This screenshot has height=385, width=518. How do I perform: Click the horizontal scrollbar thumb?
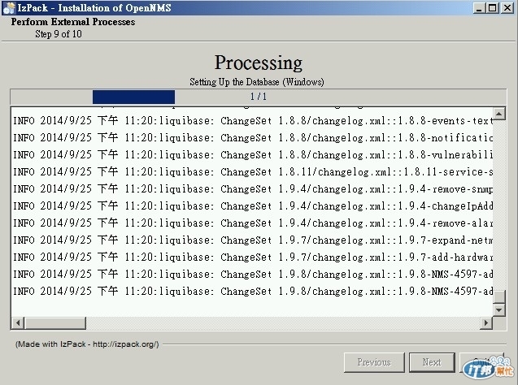(x=55, y=323)
